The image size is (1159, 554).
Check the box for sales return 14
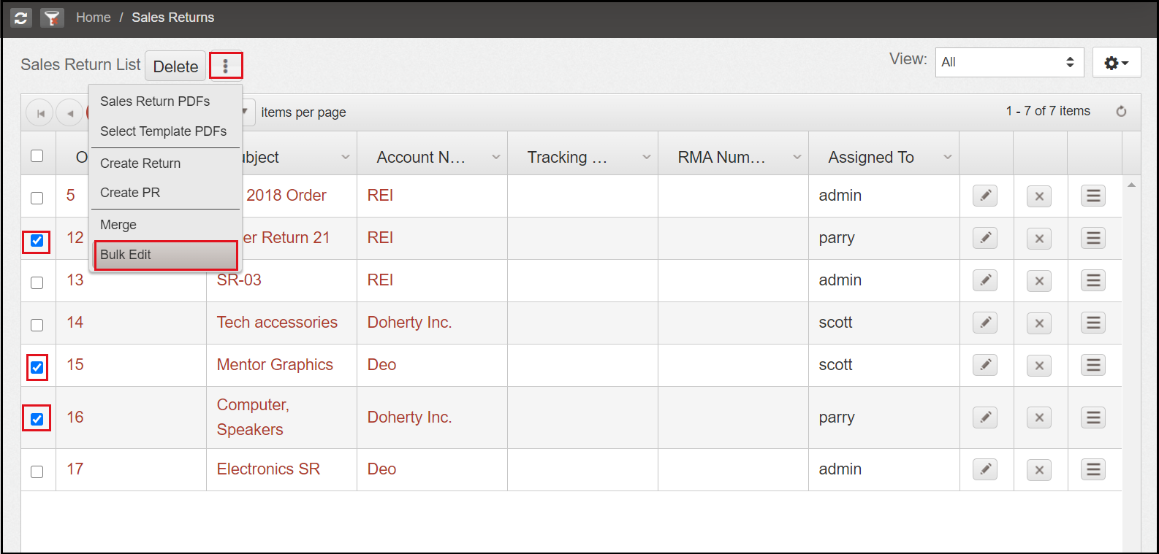click(x=37, y=325)
